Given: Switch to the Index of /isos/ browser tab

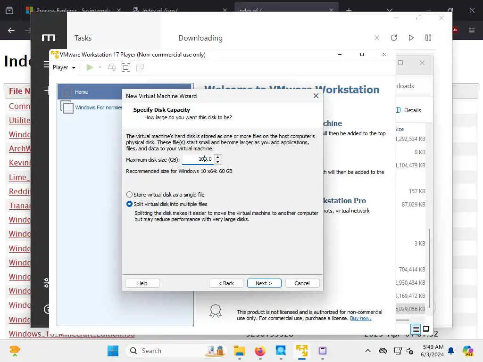Looking at the screenshot, I should click(180, 10).
